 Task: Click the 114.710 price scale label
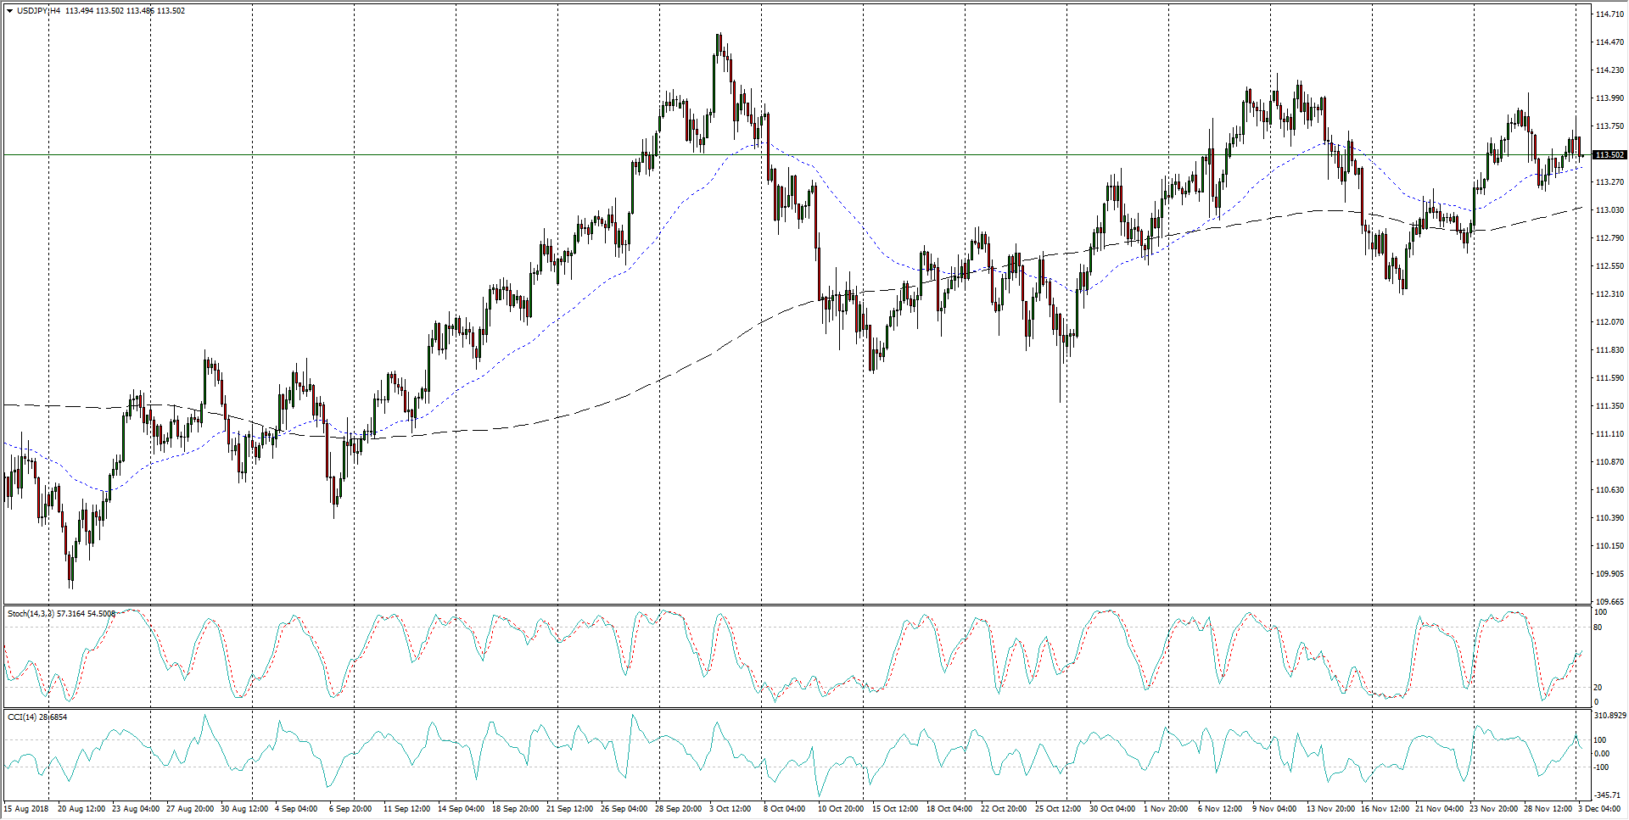1609,14
